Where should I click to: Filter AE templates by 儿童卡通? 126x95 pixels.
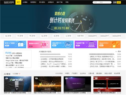point(91,74)
